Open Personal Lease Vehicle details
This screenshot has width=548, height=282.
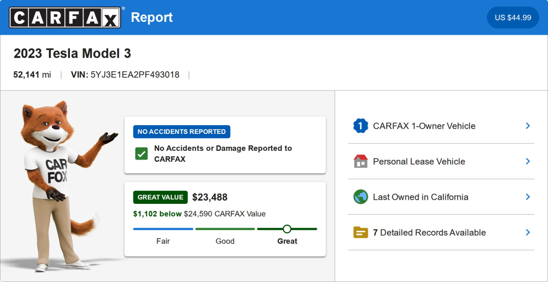[441, 161]
